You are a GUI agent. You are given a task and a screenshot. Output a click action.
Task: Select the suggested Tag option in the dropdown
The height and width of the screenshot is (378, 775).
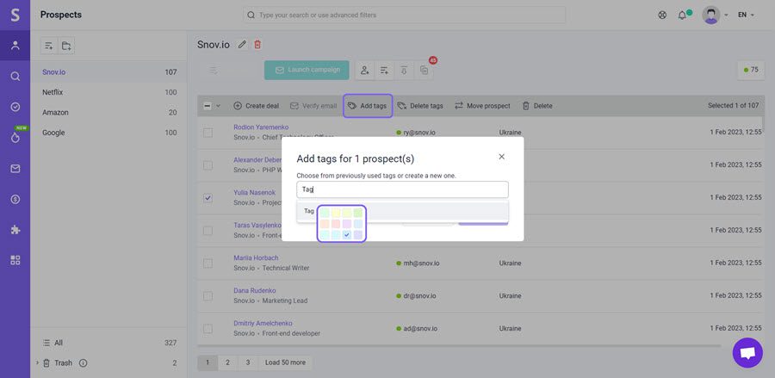point(402,211)
